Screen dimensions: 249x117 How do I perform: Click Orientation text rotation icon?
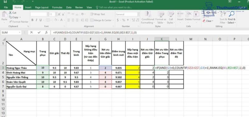(82, 14)
